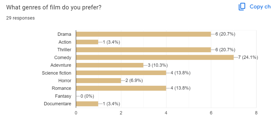Click the Fantasy category label
The image size is (271, 121).
point(63,96)
